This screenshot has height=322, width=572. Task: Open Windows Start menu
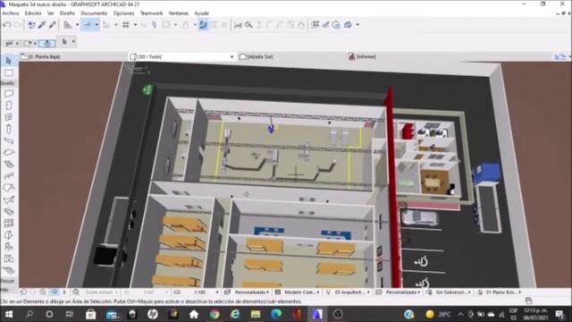click(9, 314)
